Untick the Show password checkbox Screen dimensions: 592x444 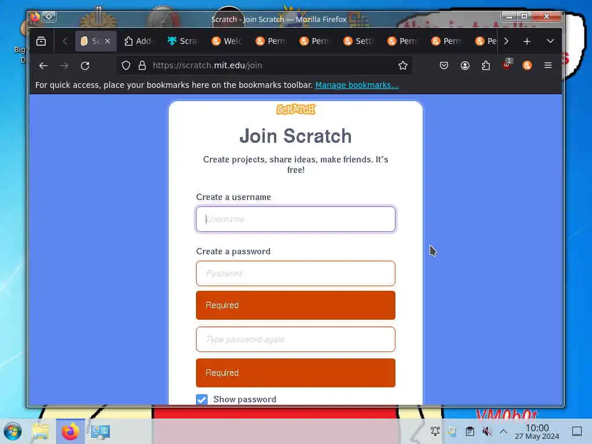[202, 399]
